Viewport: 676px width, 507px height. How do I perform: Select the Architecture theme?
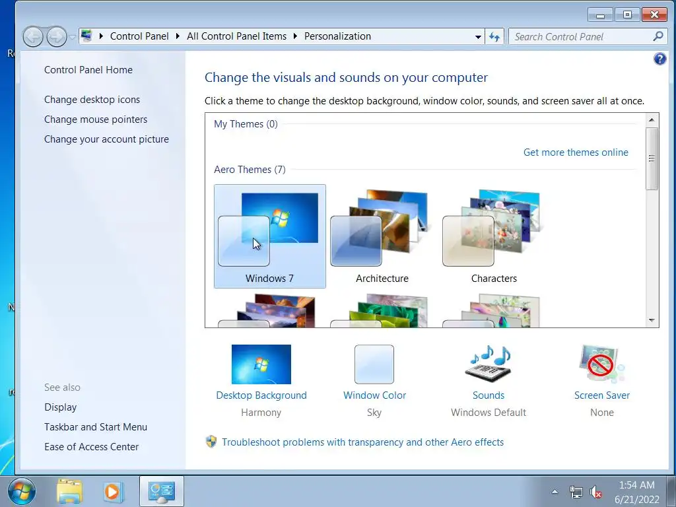click(x=382, y=236)
